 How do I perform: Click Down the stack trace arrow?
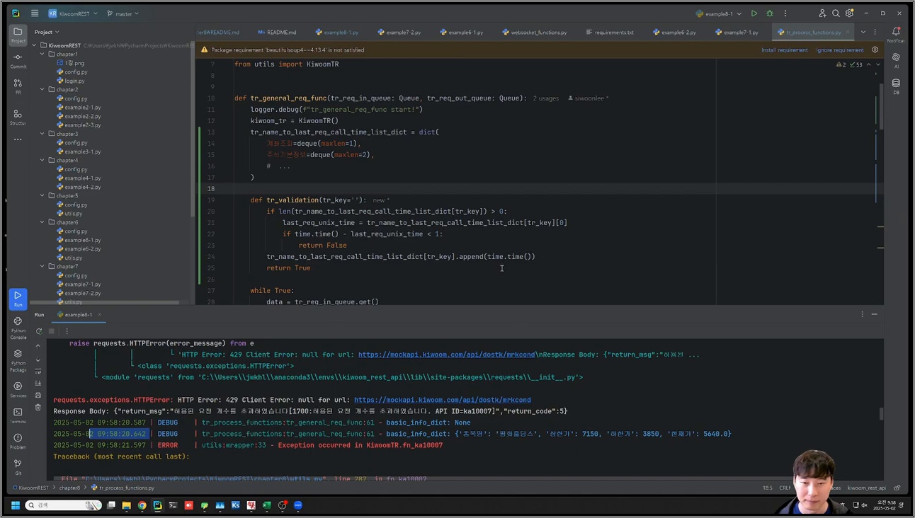click(x=38, y=359)
